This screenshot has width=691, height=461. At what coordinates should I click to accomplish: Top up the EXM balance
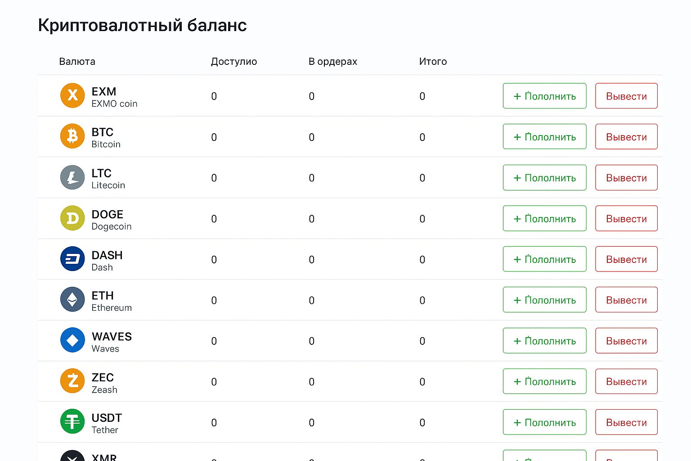[x=544, y=96]
